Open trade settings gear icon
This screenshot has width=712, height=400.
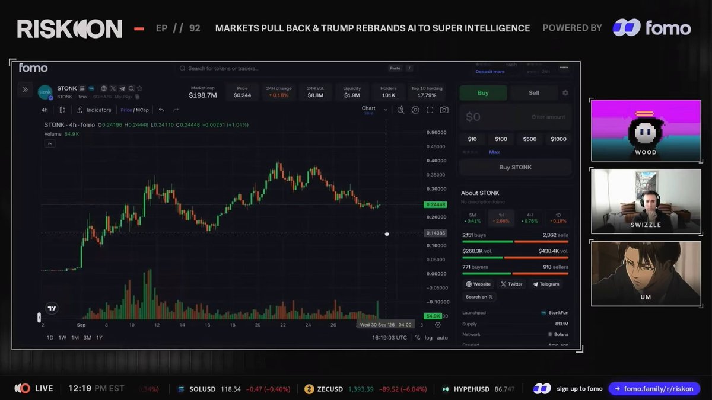click(565, 93)
